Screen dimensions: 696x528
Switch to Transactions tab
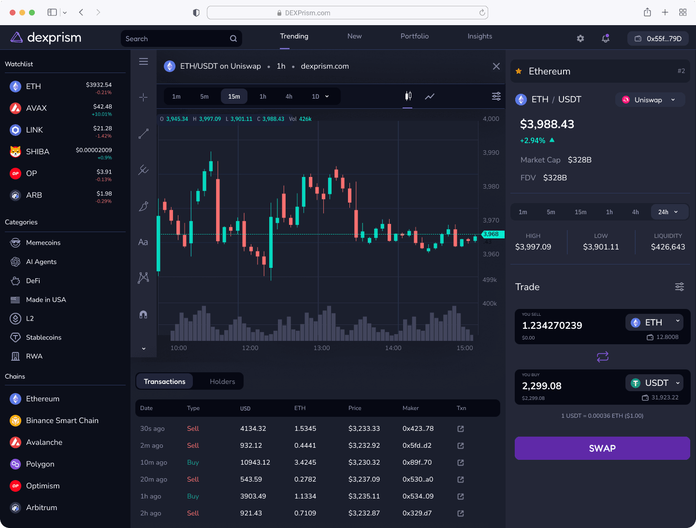pos(164,381)
